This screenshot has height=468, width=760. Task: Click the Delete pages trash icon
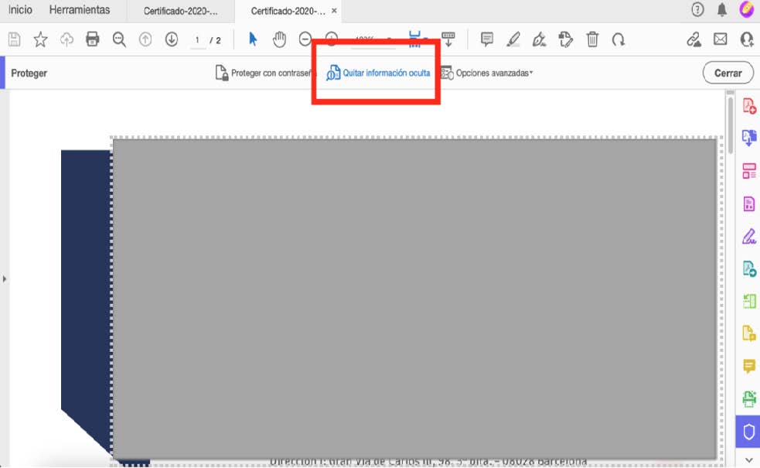click(x=592, y=39)
